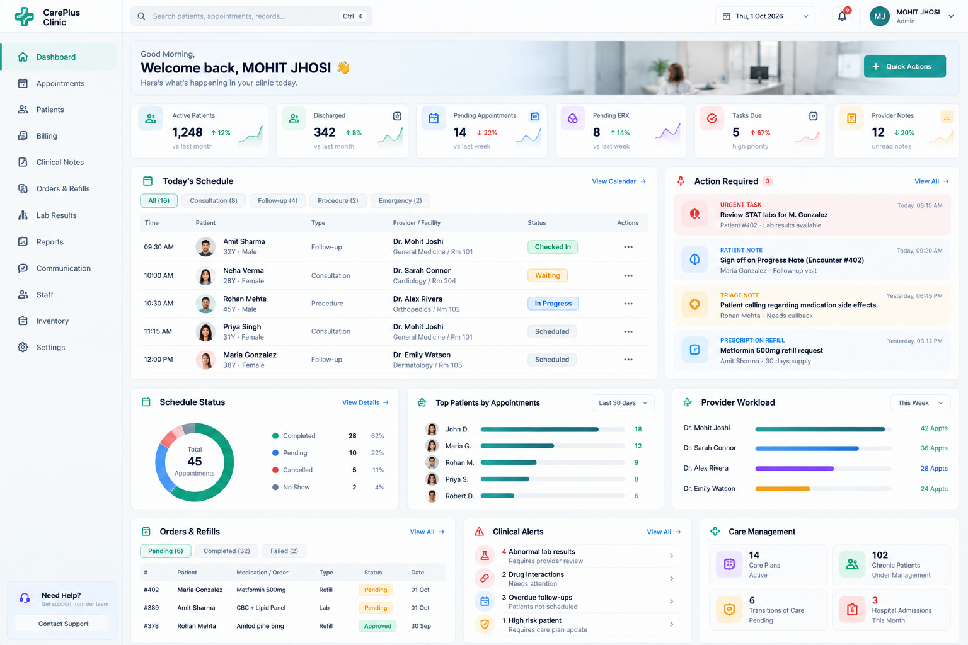Expand the Drug interactions alert chevron
The image size is (968, 645).
tap(671, 579)
